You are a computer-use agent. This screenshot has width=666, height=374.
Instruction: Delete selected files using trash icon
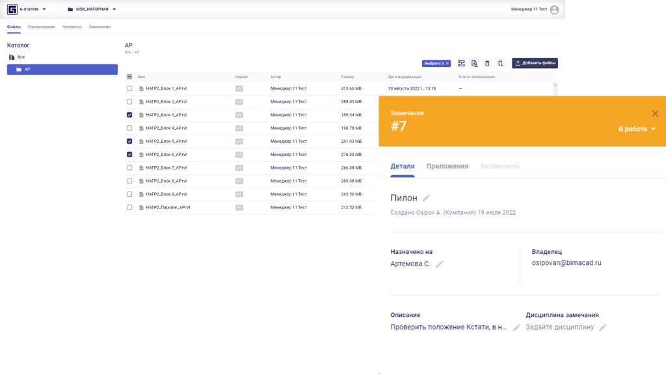click(487, 63)
